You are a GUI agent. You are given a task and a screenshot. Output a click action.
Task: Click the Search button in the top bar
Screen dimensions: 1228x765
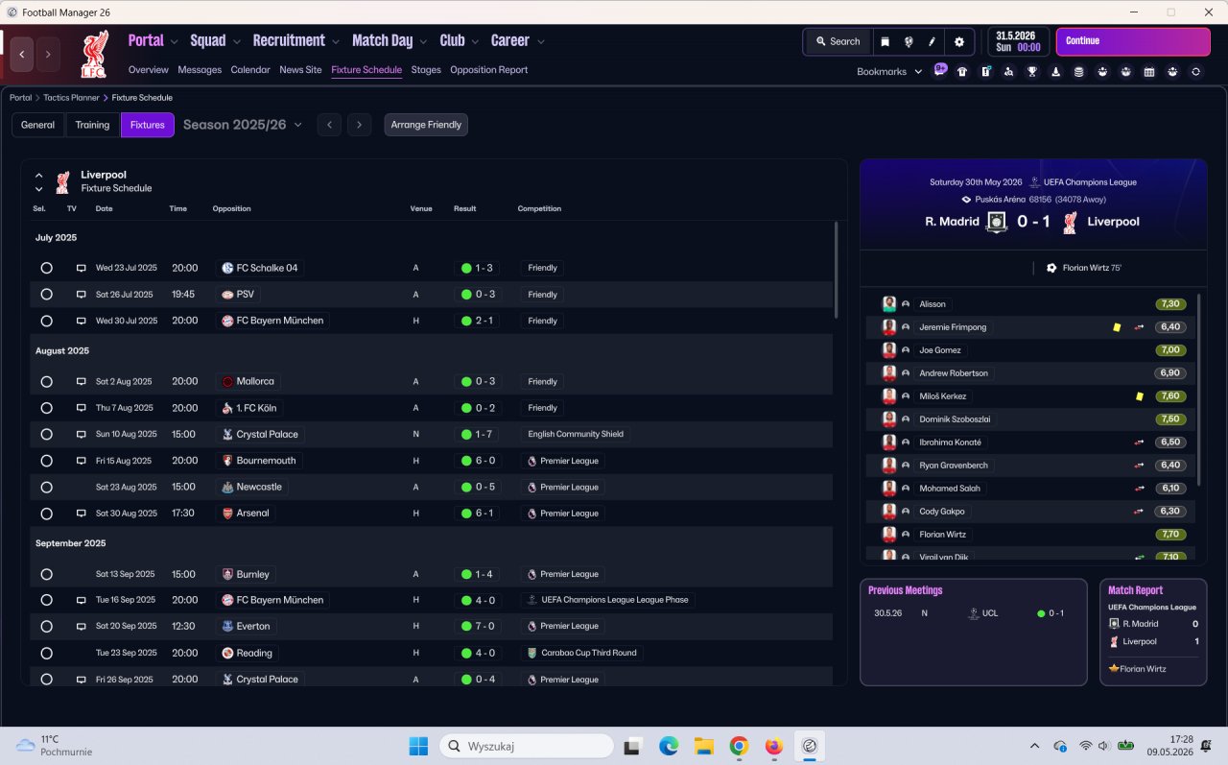click(x=838, y=41)
